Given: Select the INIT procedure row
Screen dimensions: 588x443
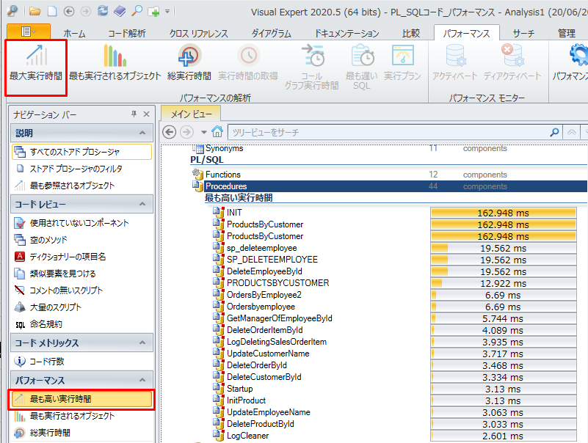Looking at the screenshot, I should tap(234, 213).
